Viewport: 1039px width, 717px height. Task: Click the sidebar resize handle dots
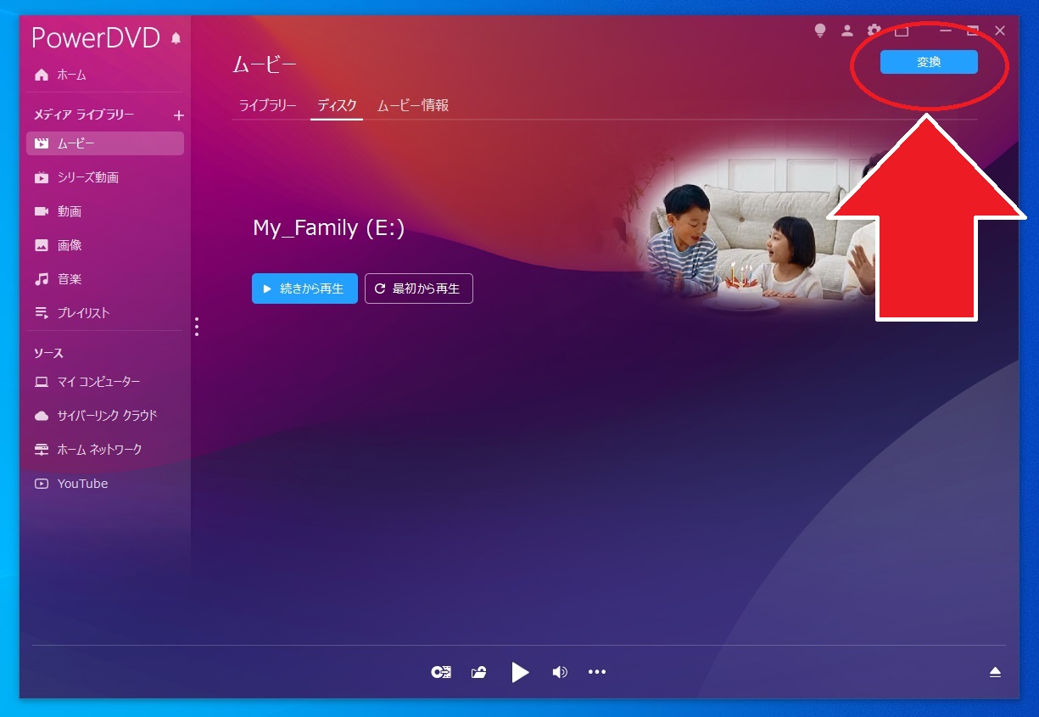[x=197, y=327]
